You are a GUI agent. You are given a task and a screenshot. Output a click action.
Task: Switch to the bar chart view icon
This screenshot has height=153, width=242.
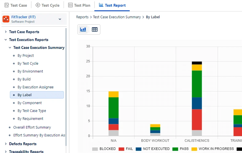coord(83,29)
